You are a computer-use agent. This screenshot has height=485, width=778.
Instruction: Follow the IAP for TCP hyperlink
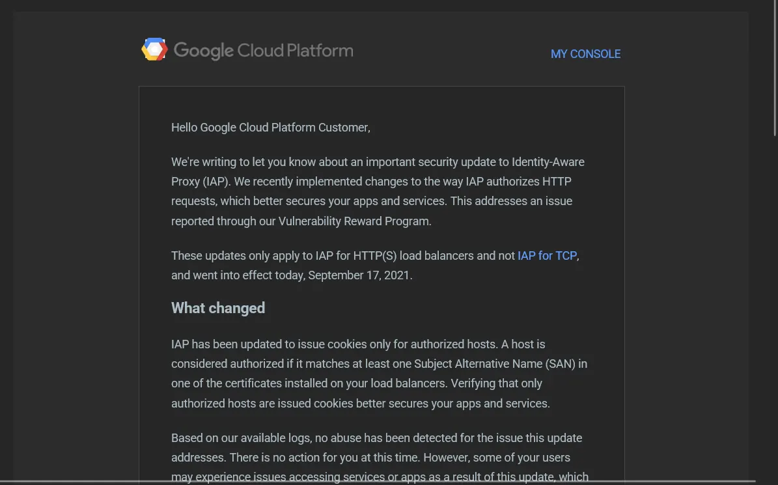tap(547, 256)
